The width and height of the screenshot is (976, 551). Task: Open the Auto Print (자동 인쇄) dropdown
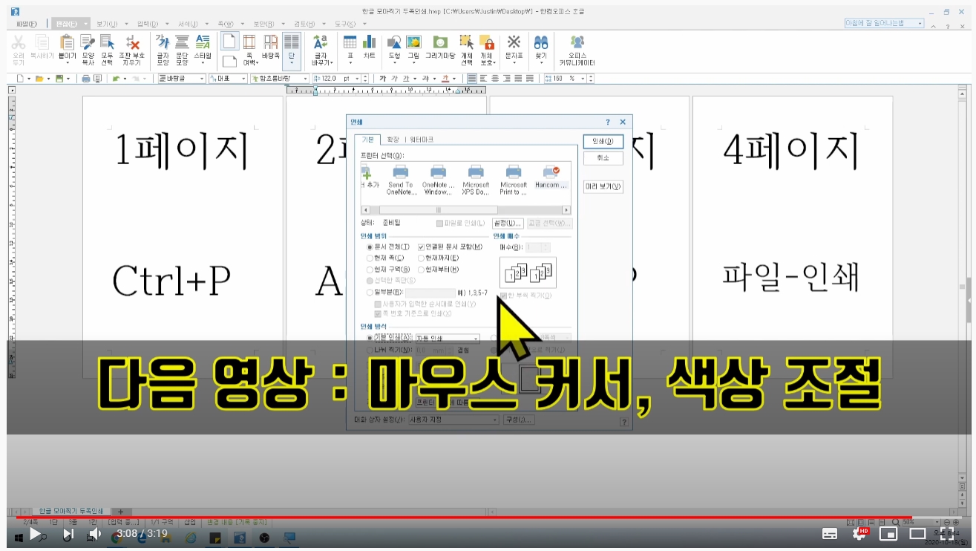tap(447, 338)
